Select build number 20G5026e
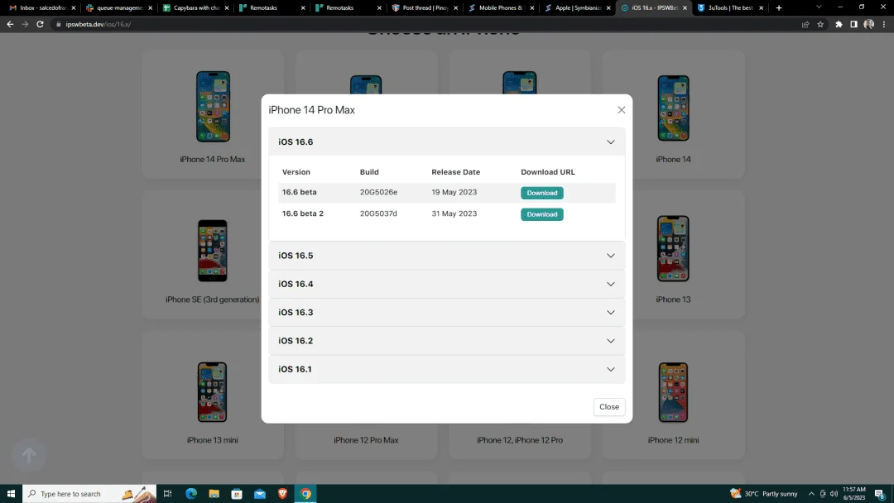The image size is (894, 503). [x=378, y=193]
